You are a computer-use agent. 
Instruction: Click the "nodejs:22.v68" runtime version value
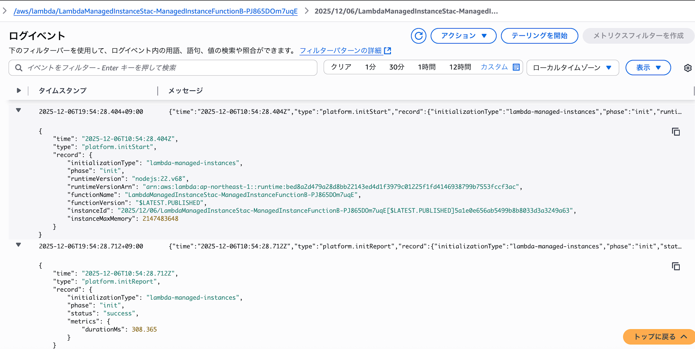158,179
